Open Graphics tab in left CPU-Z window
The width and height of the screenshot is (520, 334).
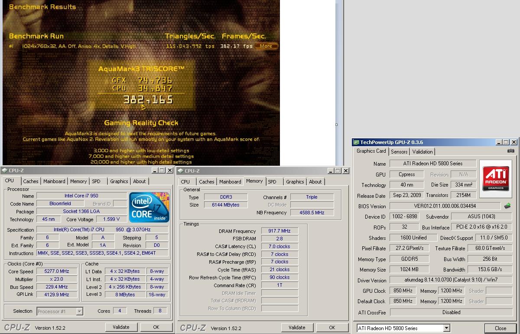coord(119,181)
